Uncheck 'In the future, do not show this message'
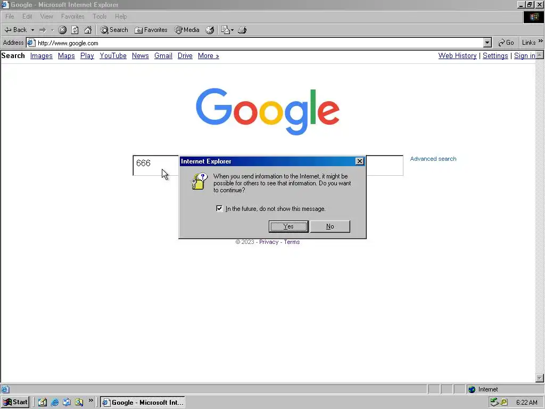 (219, 208)
